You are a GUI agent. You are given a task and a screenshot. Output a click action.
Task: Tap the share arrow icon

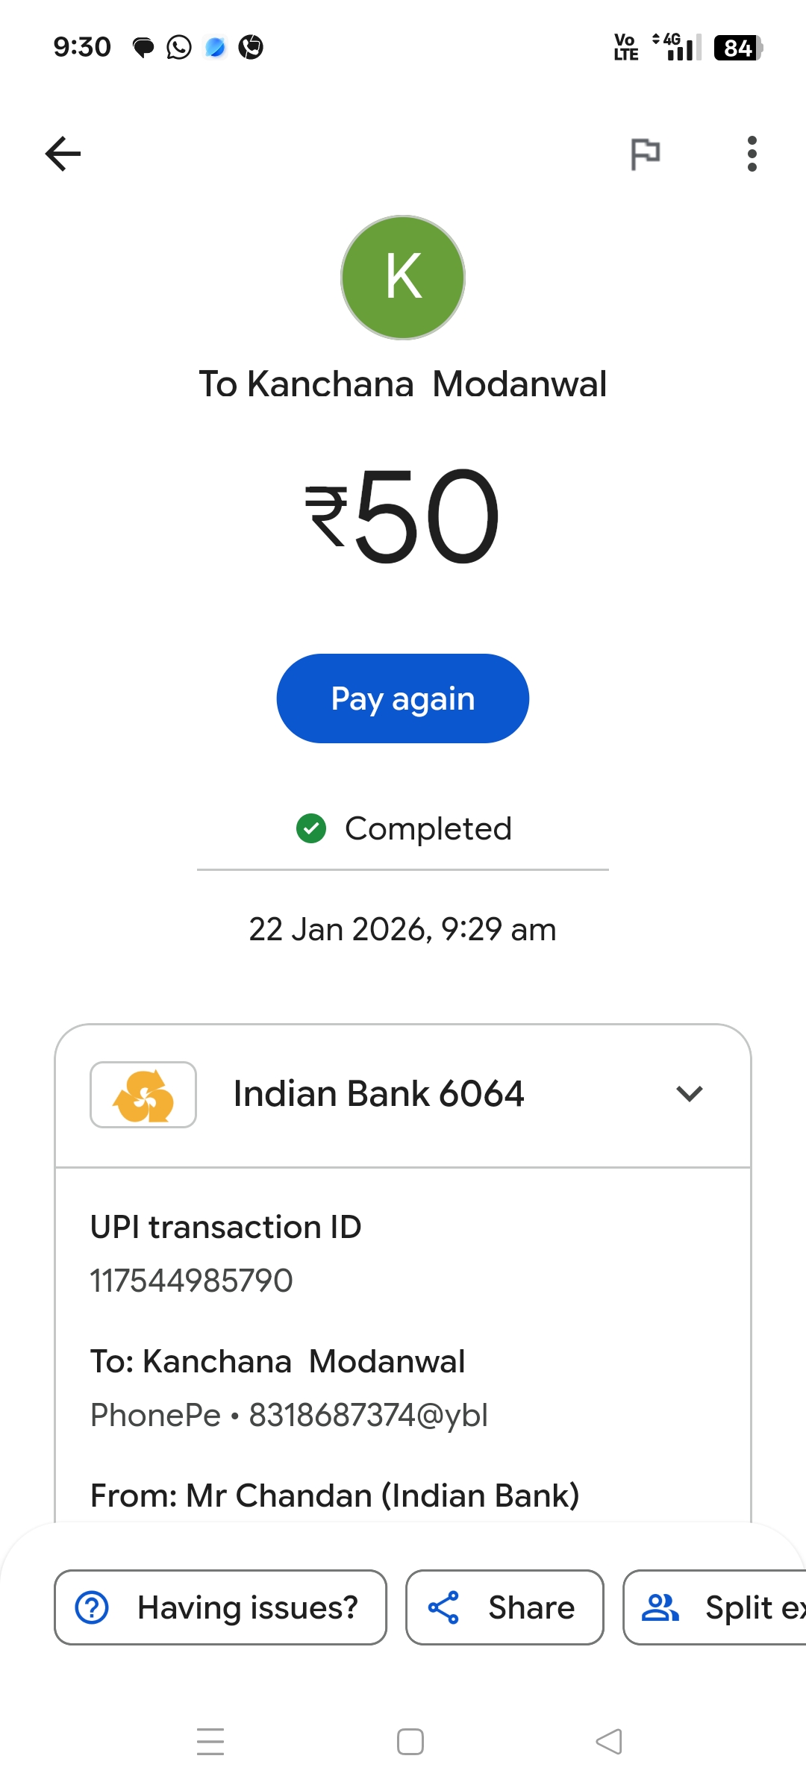pyautogui.click(x=443, y=1607)
